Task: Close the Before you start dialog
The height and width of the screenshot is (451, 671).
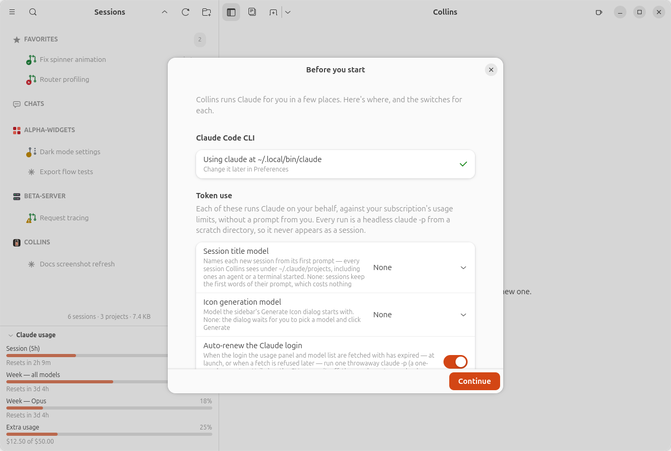Action: point(491,70)
